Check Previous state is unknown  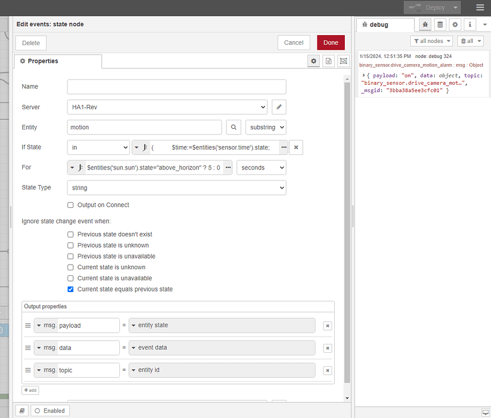(70, 245)
